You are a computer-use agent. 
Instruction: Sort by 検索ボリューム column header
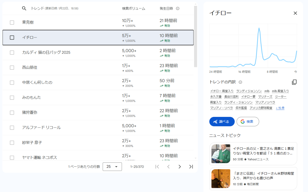[x=133, y=8]
